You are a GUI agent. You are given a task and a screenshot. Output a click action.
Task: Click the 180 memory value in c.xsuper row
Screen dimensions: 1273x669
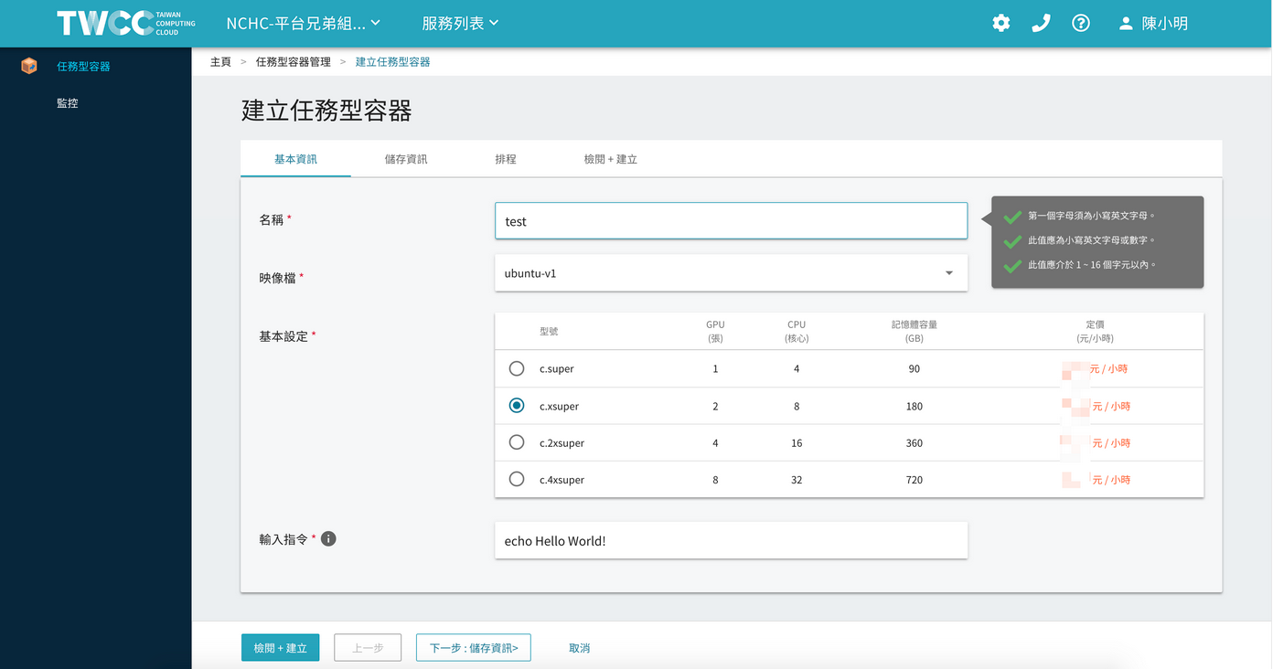point(914,407)
